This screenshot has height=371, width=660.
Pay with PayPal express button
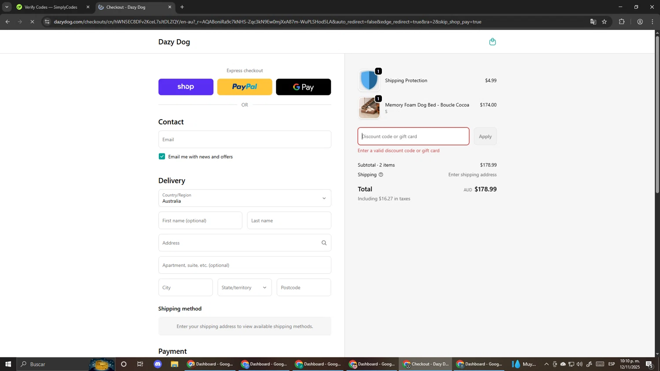245,87
